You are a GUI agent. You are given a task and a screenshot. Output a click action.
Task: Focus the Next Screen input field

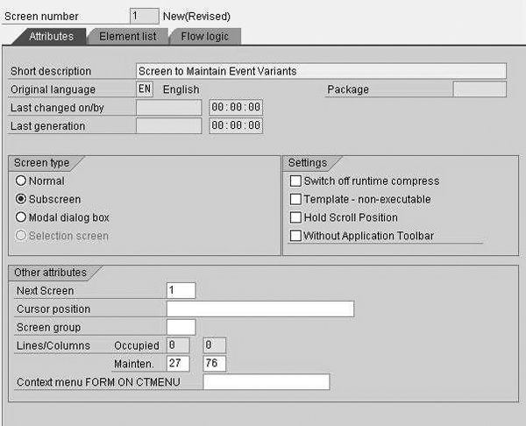(x=181, y=290)
